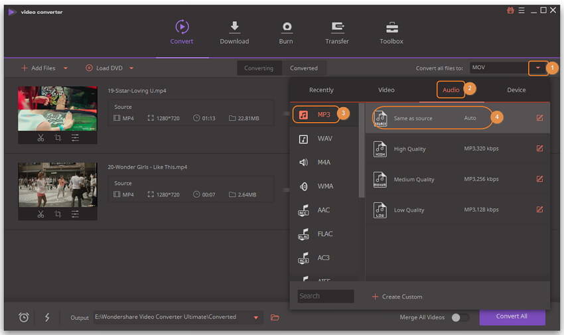Viewport: 564px width, 335px height.
Task: Switch to the Audio tab
Action: [x=451, y=90]
